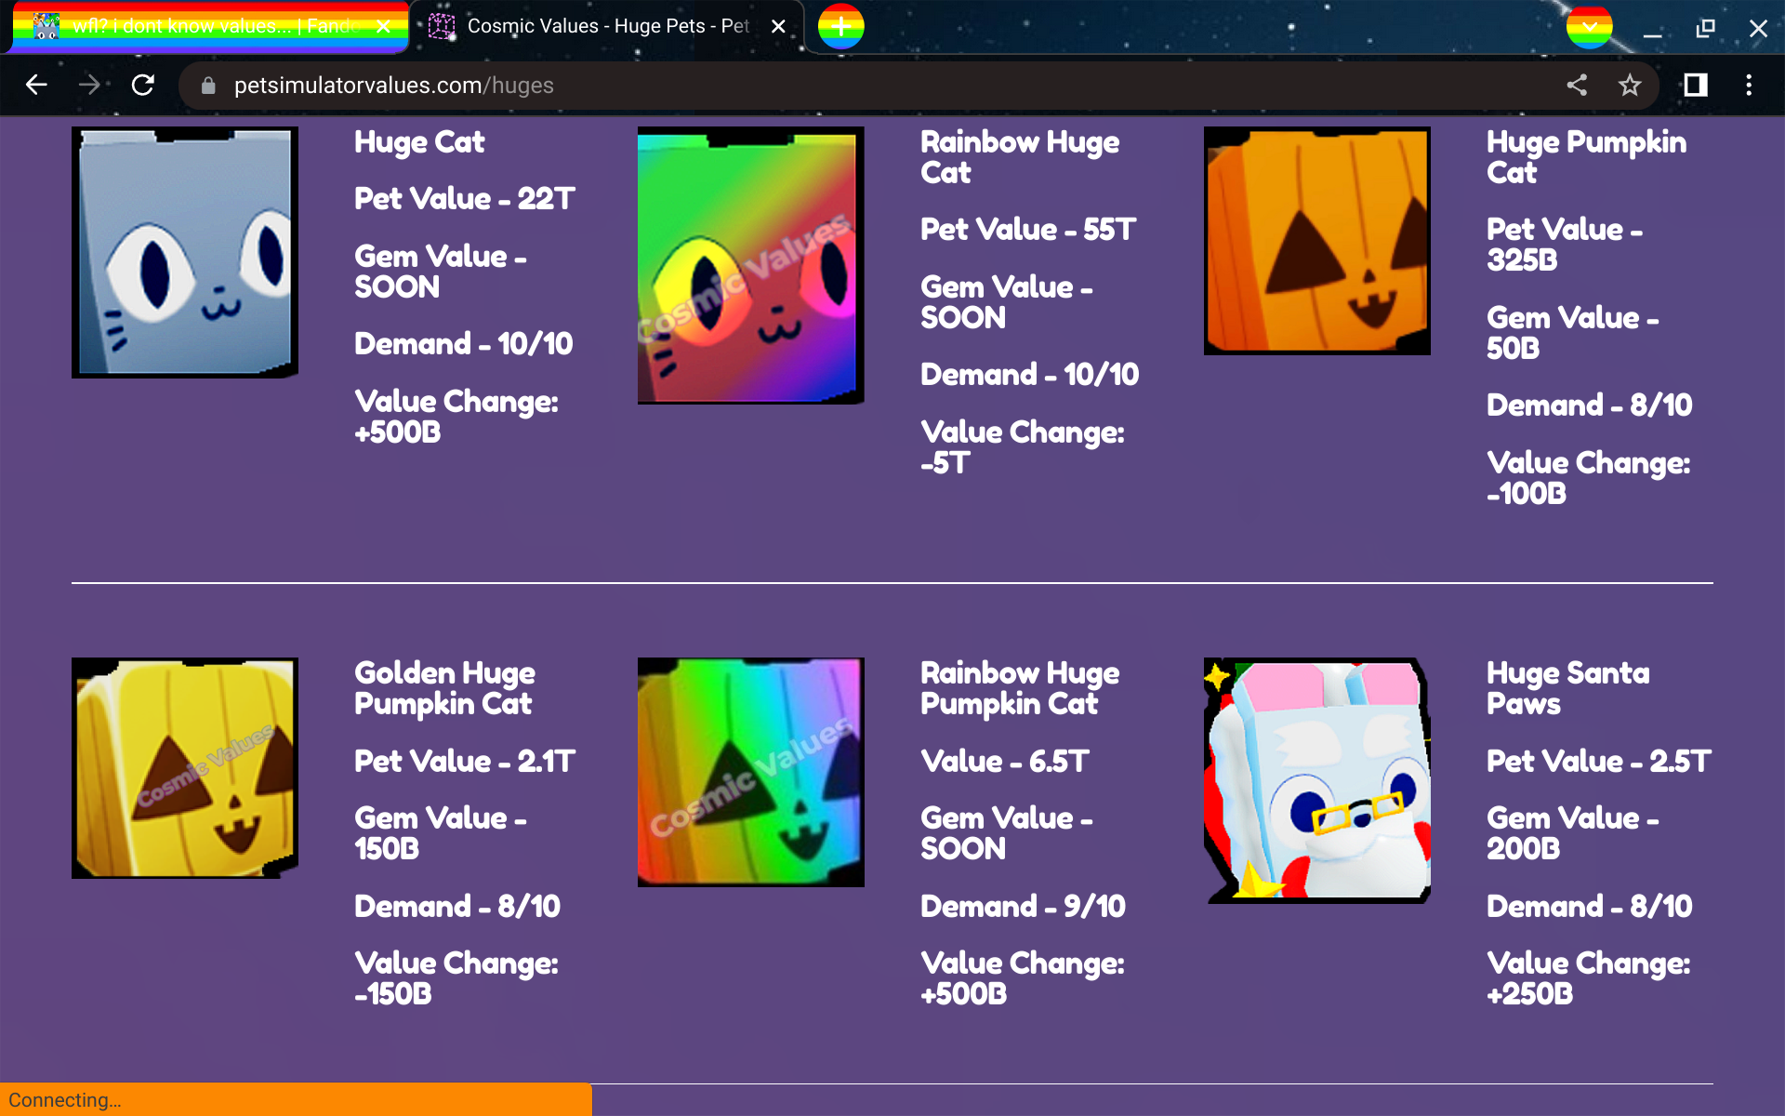
Task: Open a new tab
Action: click(841, 27)
